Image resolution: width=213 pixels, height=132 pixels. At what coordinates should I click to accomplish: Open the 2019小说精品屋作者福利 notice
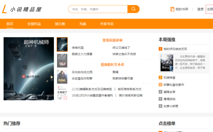click(96, 95)
